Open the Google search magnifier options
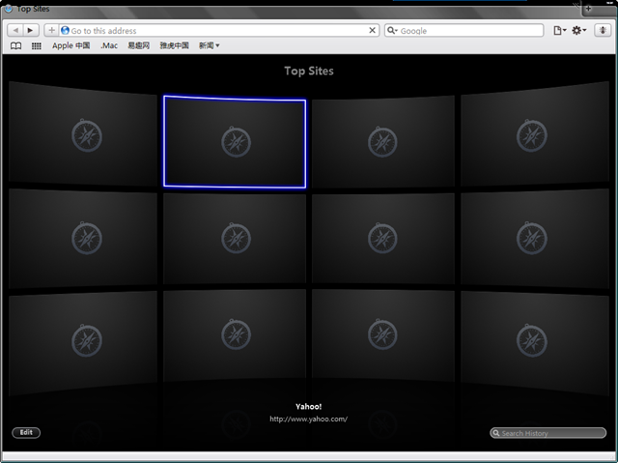This screenshot has width=618, height=463. [x=392, y=30]
